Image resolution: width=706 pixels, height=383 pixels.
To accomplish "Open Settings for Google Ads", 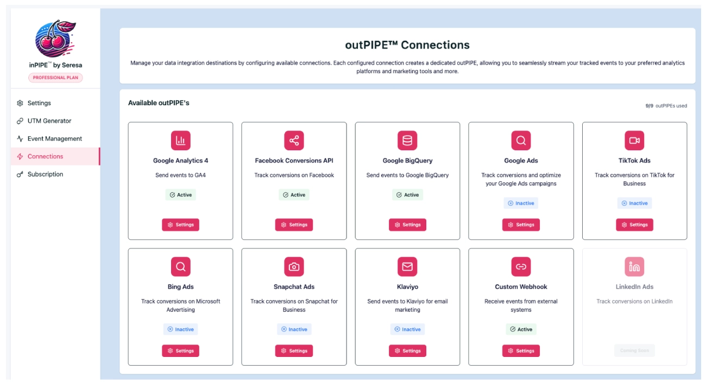I will pyautogui.click(x=521, y=225).
